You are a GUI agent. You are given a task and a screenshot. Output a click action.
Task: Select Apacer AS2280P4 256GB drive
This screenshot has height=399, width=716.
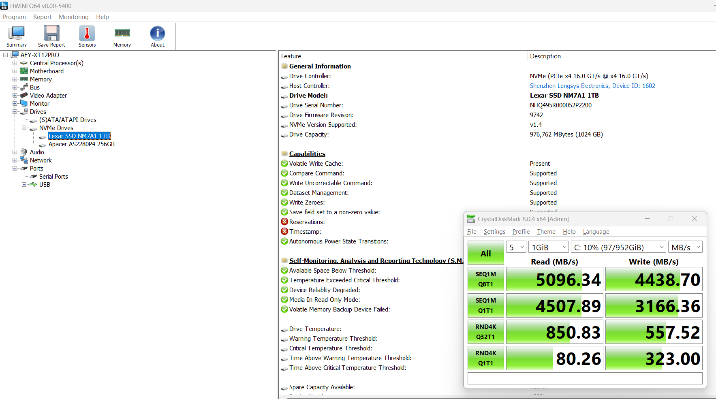(81, 144)
